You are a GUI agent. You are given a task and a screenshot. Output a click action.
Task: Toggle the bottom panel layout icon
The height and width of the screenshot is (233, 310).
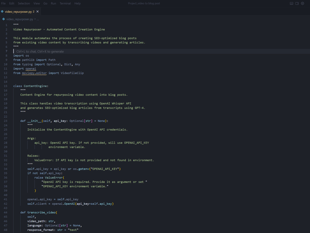(291, 3)
